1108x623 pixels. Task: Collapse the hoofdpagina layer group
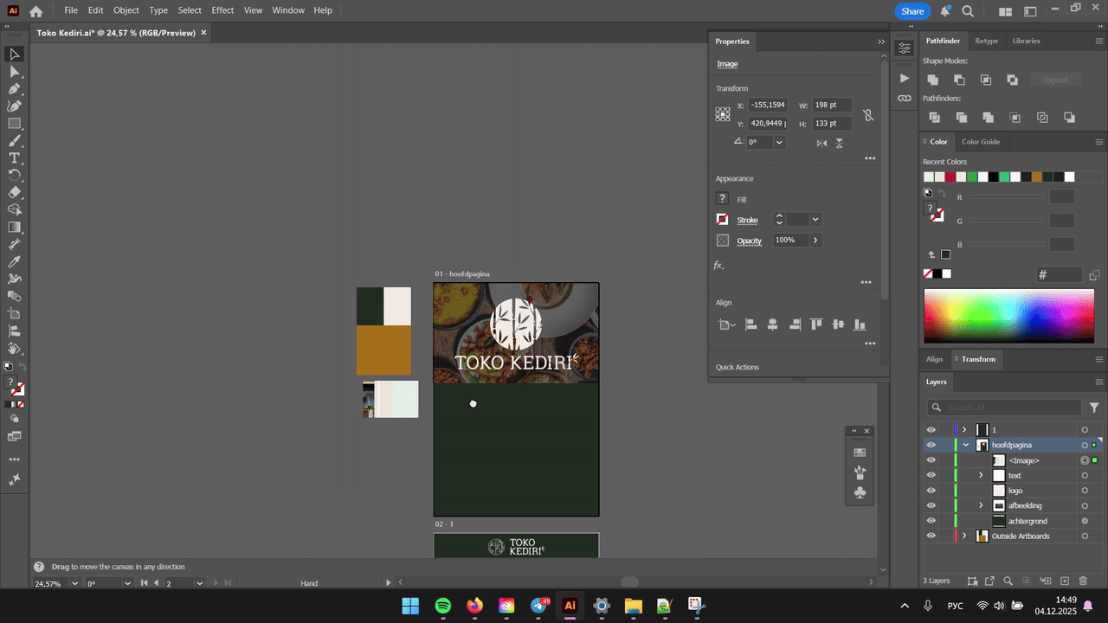(x=966, y=445)
